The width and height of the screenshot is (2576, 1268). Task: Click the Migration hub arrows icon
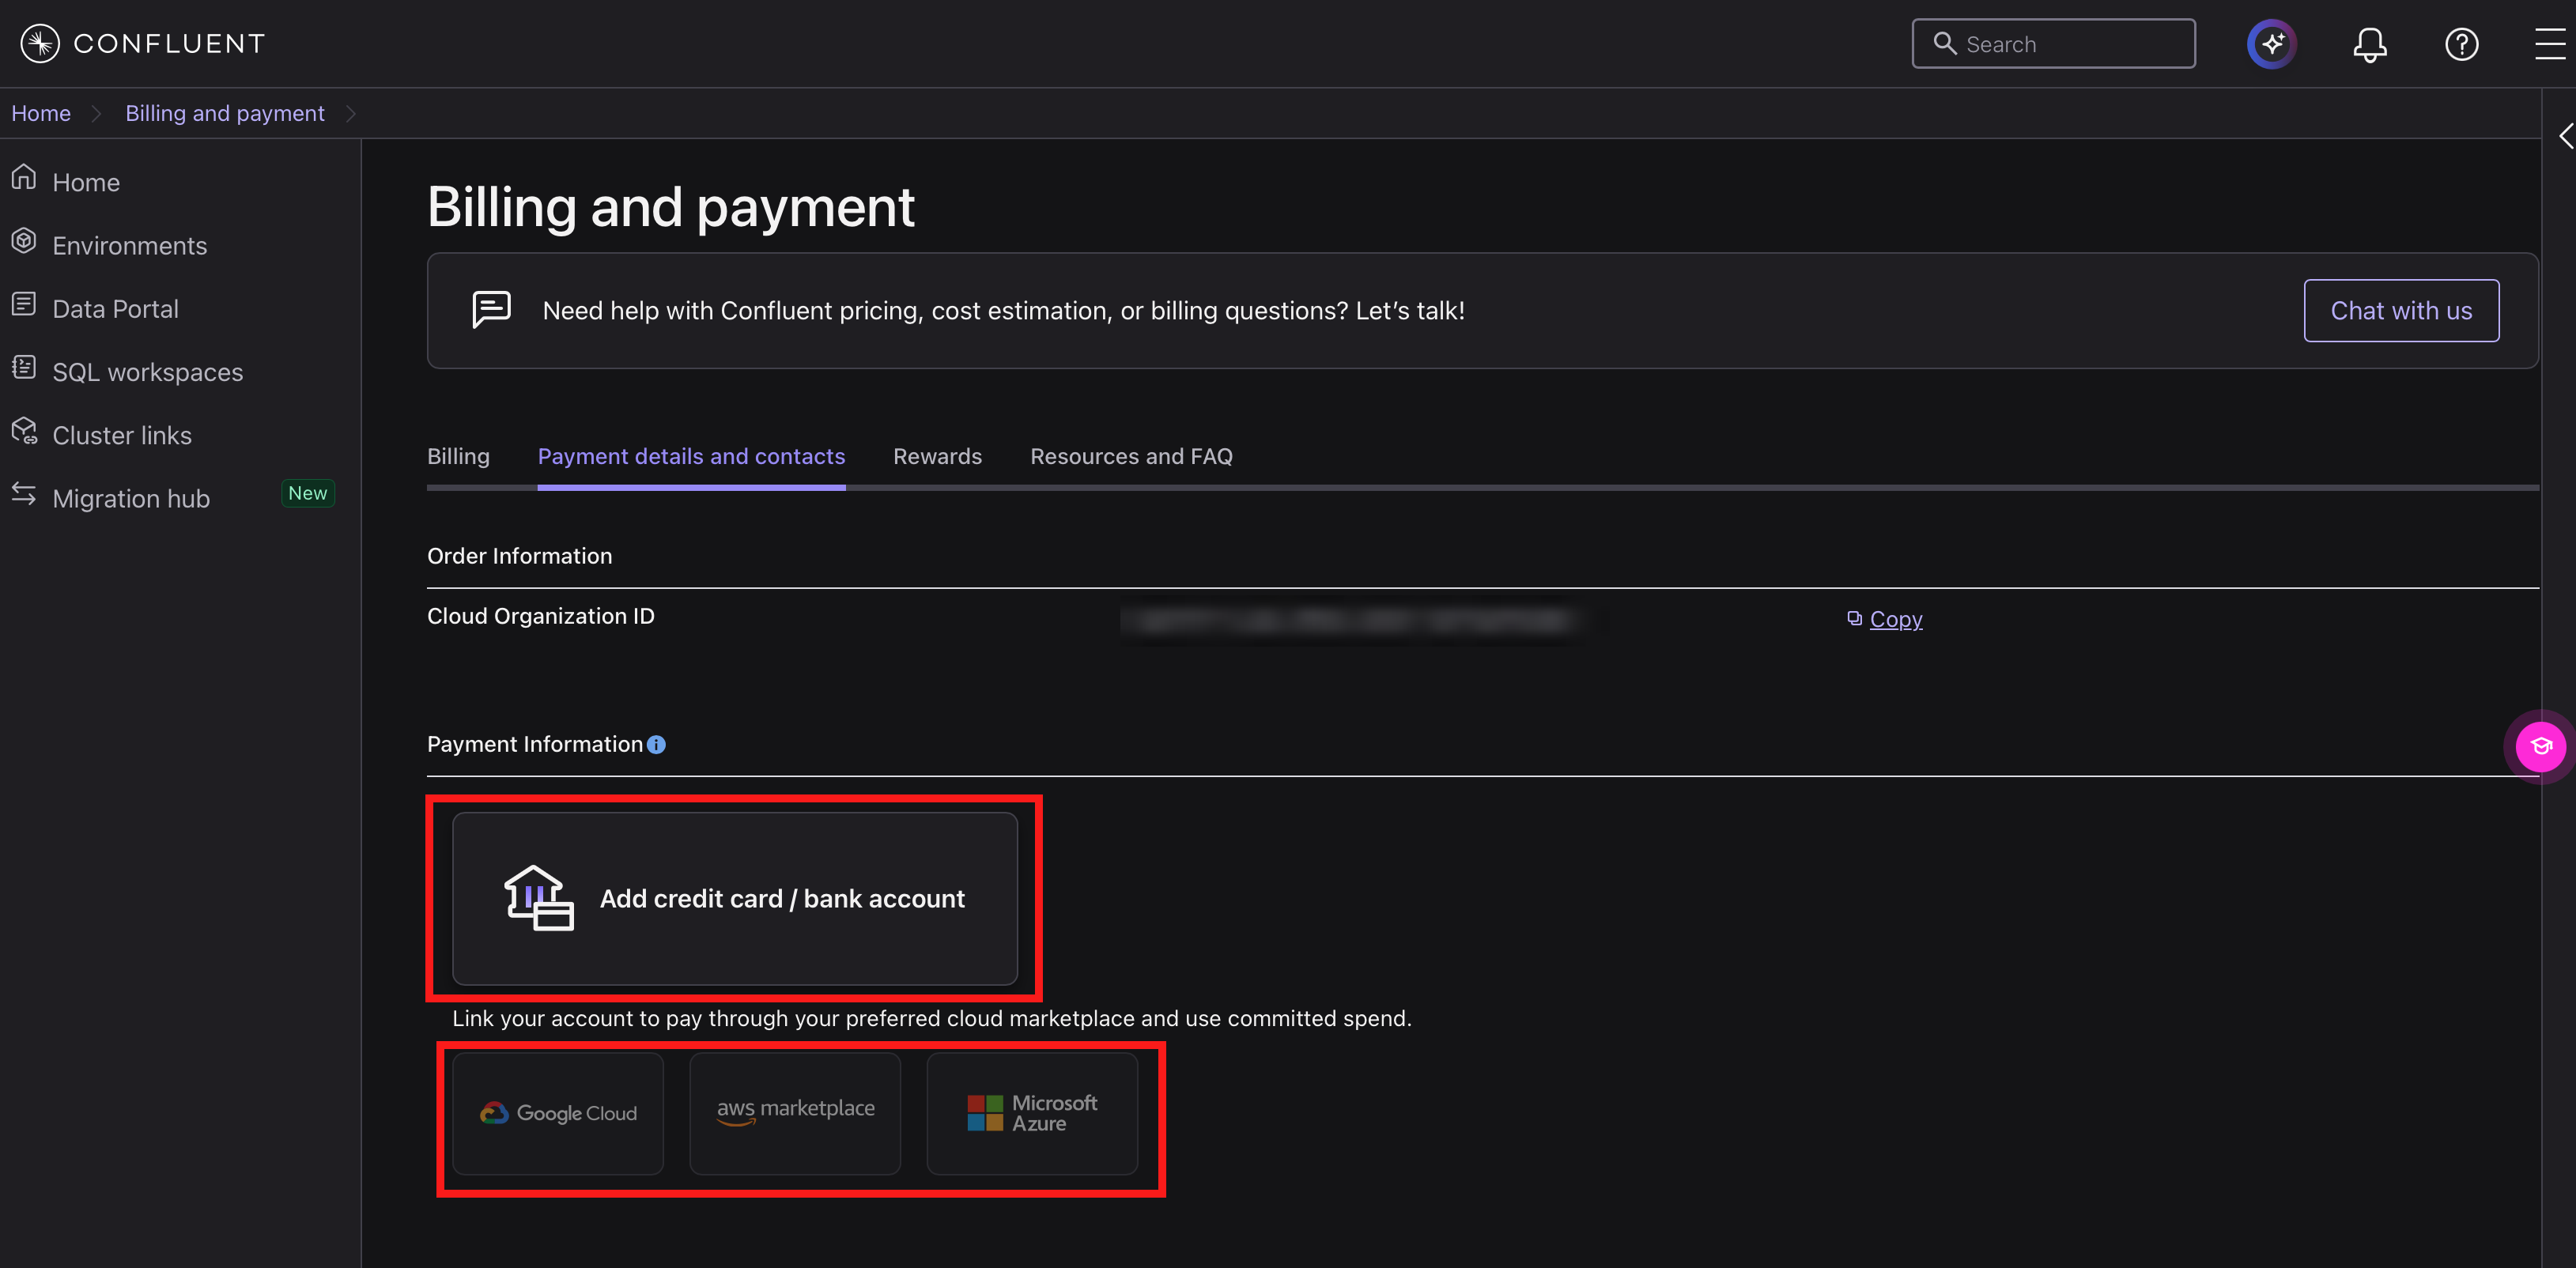[24, 494]
